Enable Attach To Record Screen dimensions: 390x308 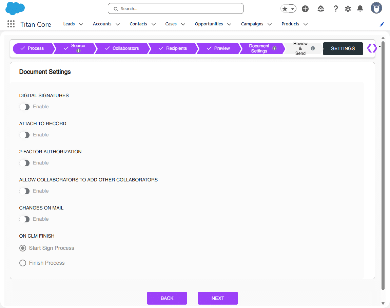[x=24, y=135]
